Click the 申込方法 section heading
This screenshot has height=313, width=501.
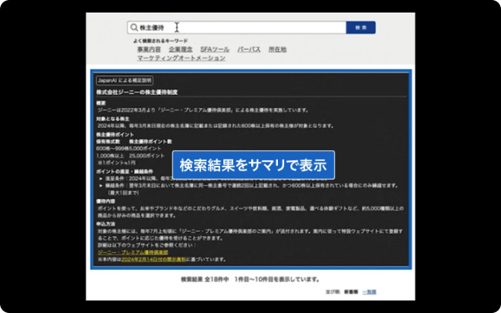(x=106, y=224)
